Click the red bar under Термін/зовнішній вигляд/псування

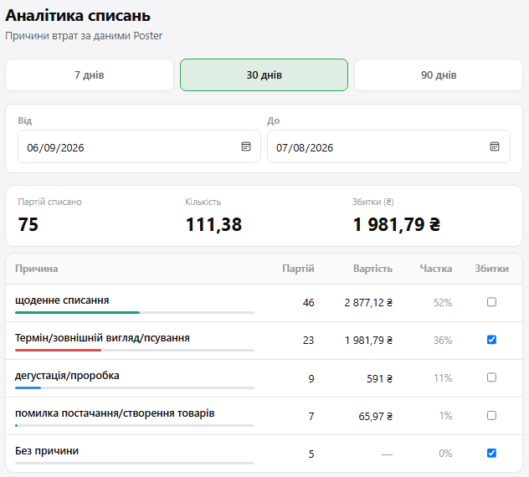point(58,351)
